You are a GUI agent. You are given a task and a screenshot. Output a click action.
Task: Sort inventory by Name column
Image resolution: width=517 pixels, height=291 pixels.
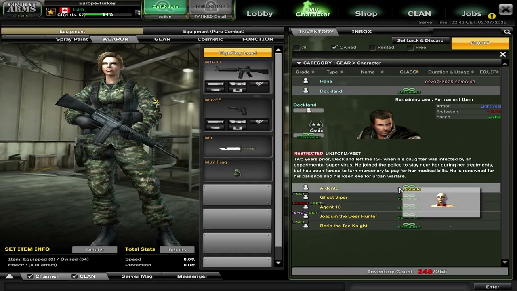(372, 72)
